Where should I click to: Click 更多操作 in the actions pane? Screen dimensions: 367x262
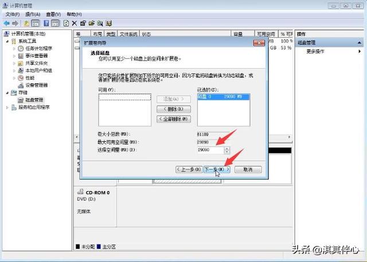point(315,51)
